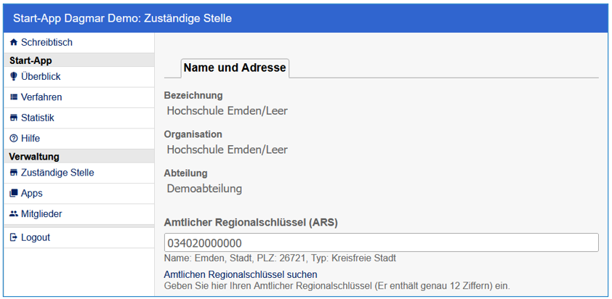This screenshot has width=612, height=299.
Task: Open the Schreibtisch menu entry
Action: coord(47,43)
